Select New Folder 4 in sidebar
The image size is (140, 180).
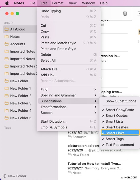20,111
